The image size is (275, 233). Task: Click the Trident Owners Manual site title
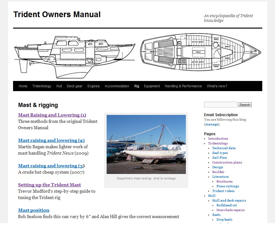point(57,15)
